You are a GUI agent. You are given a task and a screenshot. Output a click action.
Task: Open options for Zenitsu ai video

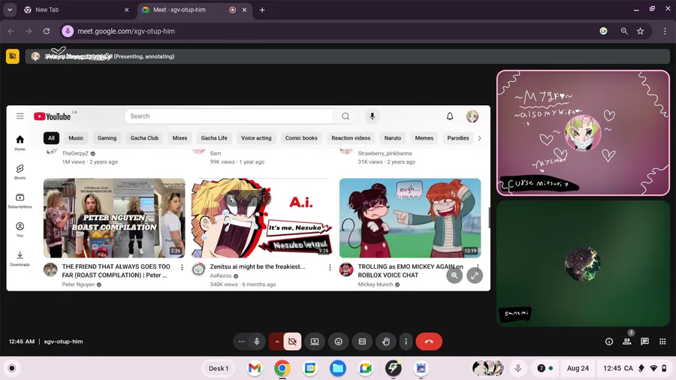(x=330, y=267)
